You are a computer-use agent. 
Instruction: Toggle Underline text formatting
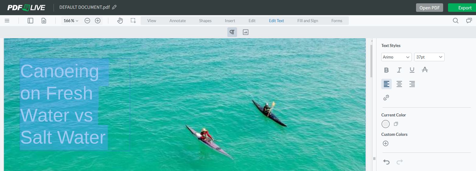coord(412,70)
